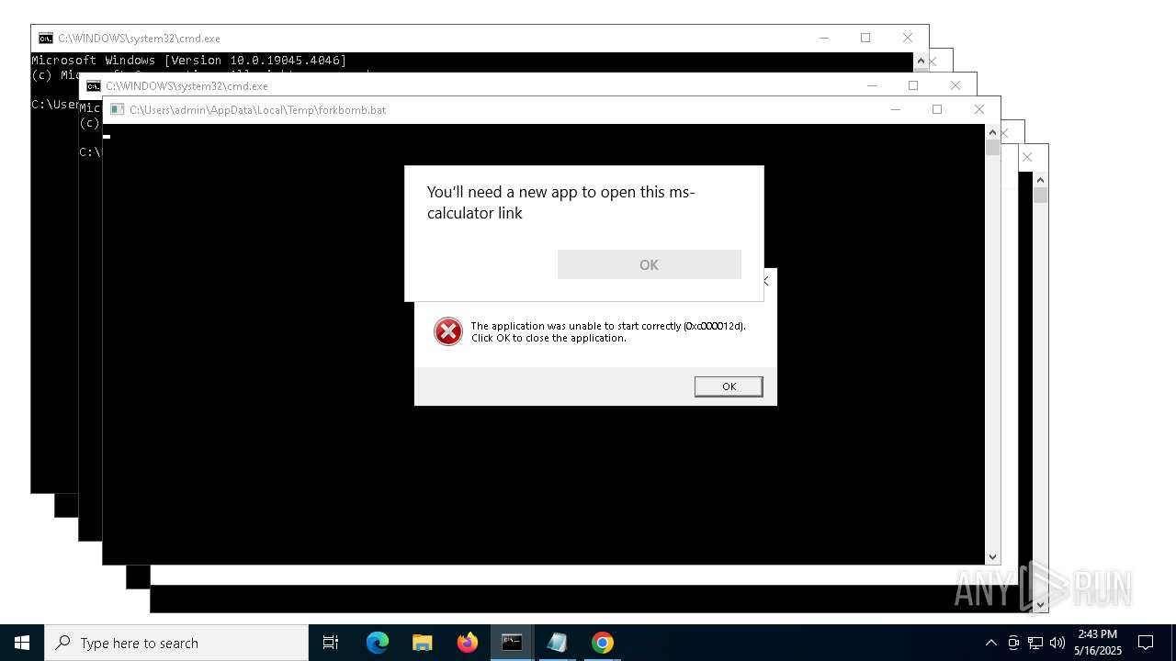Open the clock showing 2:43 PM

coord(1098,643)
